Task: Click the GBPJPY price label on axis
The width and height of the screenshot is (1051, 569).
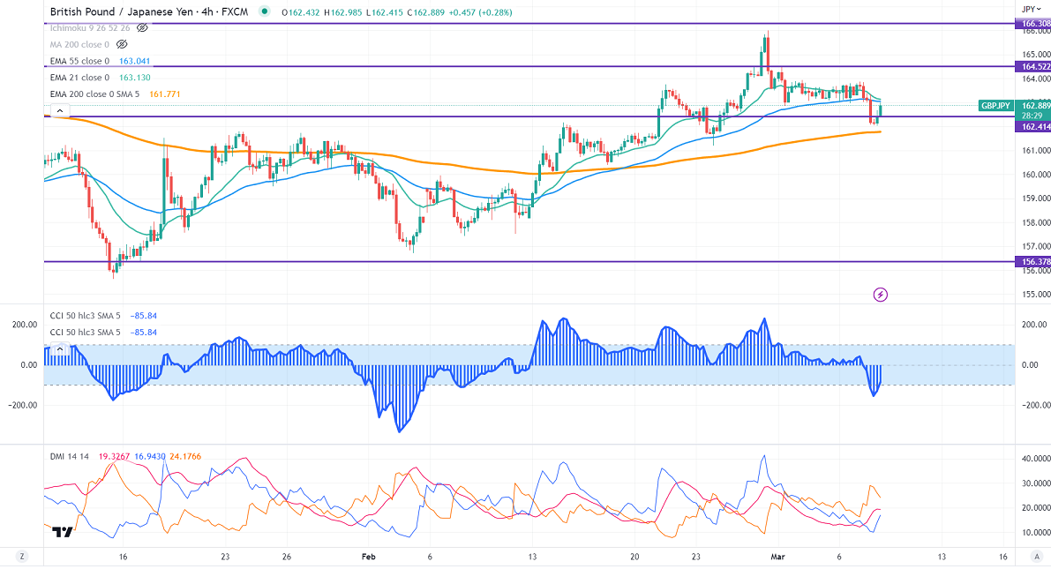Action: (x=996, y=106)
